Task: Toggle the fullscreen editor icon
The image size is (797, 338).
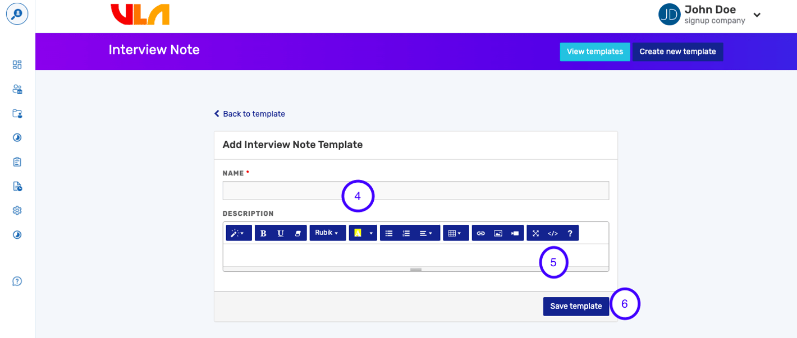Action: (535, 233)
